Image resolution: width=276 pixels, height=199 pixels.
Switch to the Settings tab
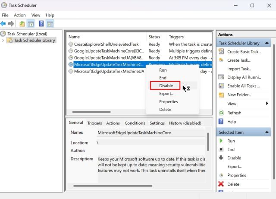[x=157, y=123]
